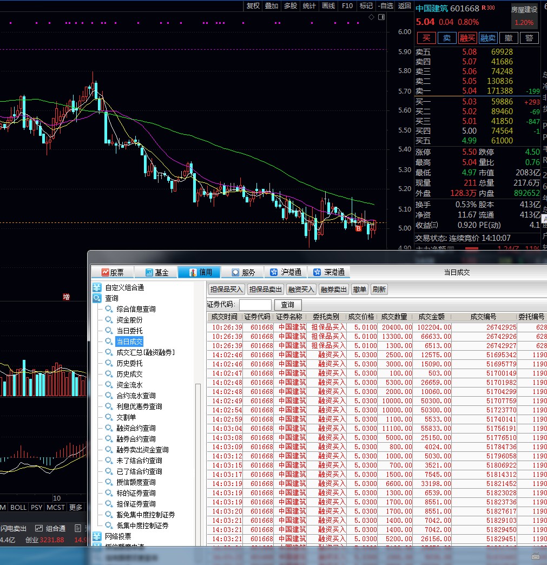Viewport: 547px width, 565px height.
Task: Click the magnifier icon beside 资金股份
Action: click(109, 320)
